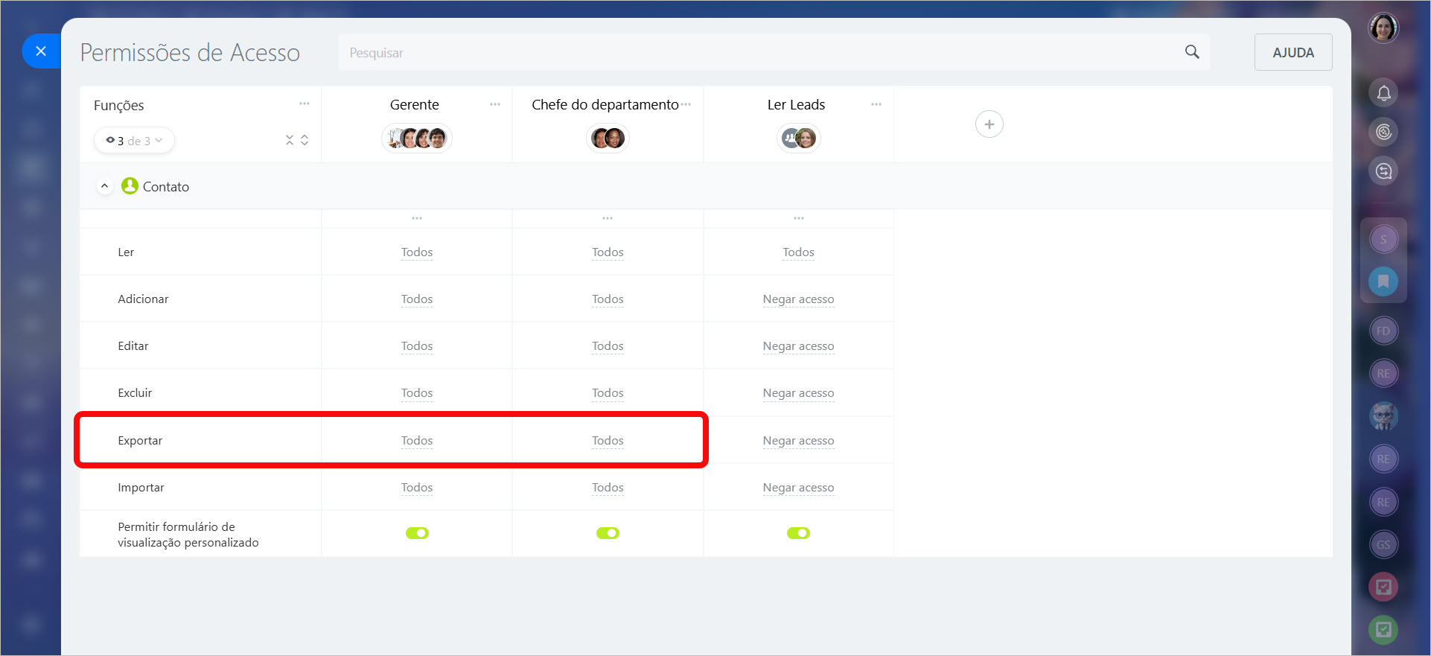
Task: Change Chefe do departamento Adicionar permission
Action: (608, 299)
